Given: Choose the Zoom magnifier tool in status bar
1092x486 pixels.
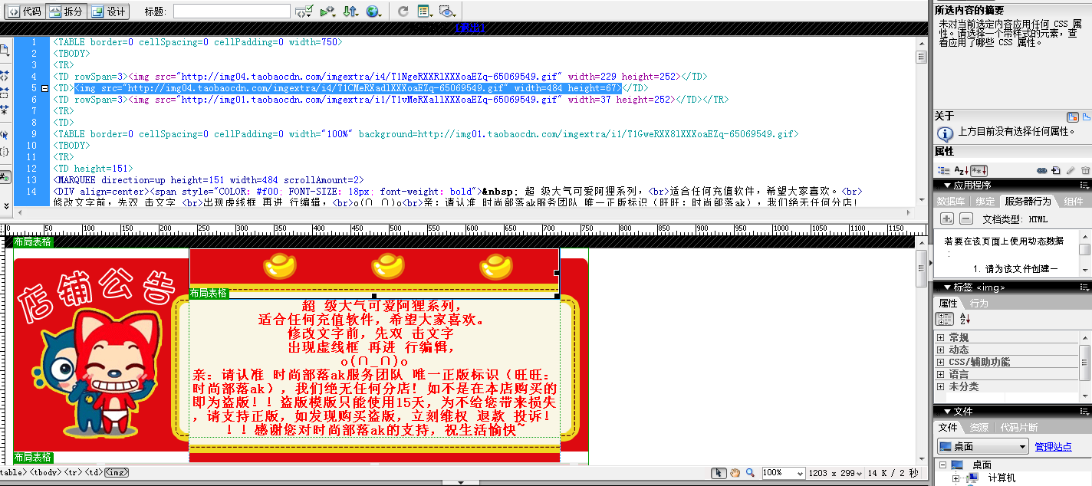Looking at the screenshot, I should (750, 473).
